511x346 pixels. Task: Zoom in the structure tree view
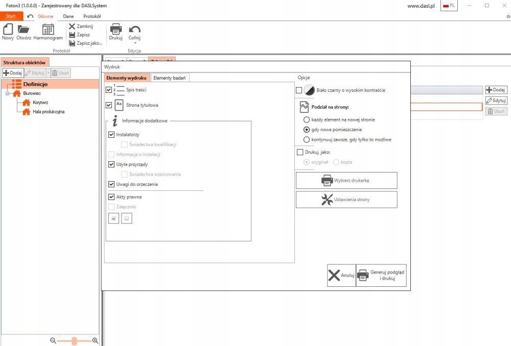coord(95,340)
